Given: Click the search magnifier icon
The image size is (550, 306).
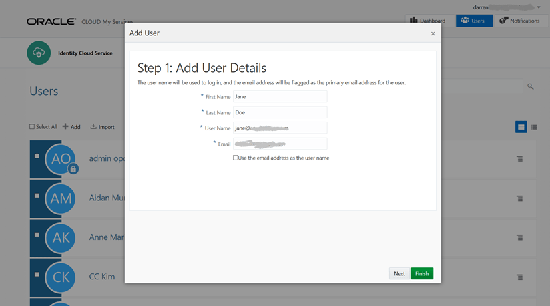Looking at the screenshot, I should click(x=531, y=86).
